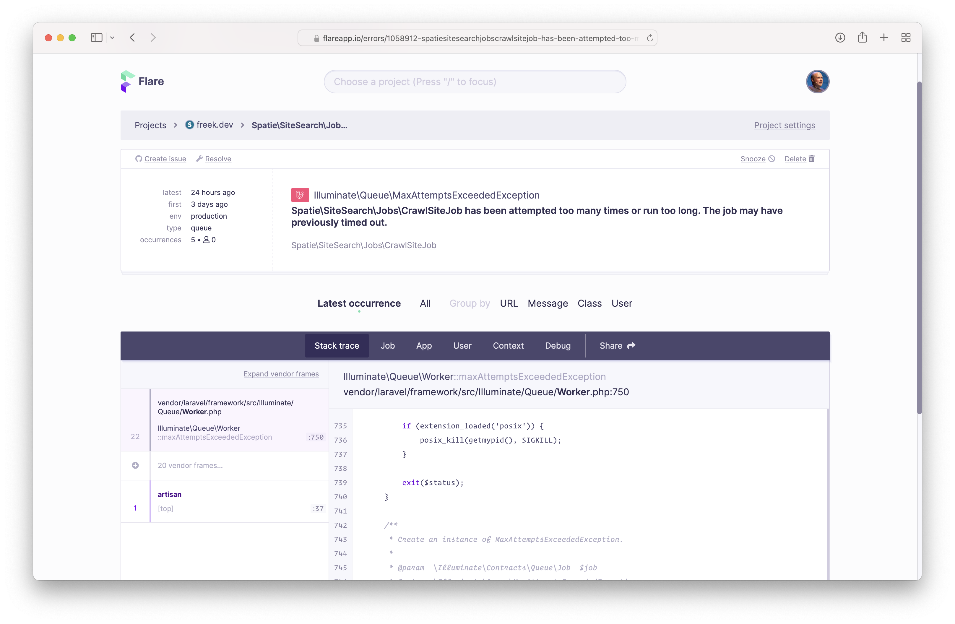Image resolution: width=955 pixels, height=624 pixels.
Task: Open Project settings link
Action: [785, 125]
